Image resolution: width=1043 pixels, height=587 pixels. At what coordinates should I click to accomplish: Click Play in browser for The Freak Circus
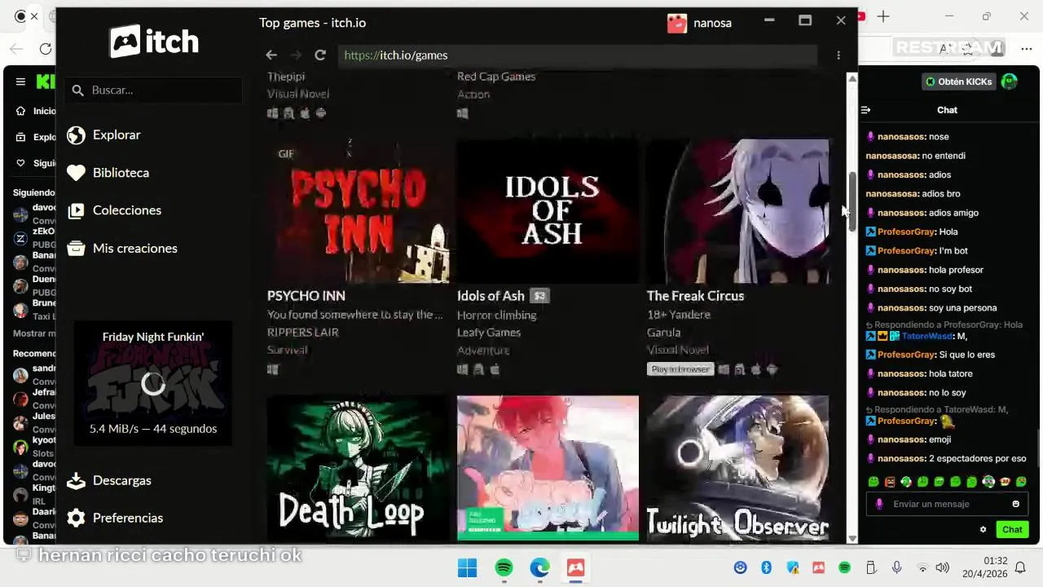coord(680,369)
